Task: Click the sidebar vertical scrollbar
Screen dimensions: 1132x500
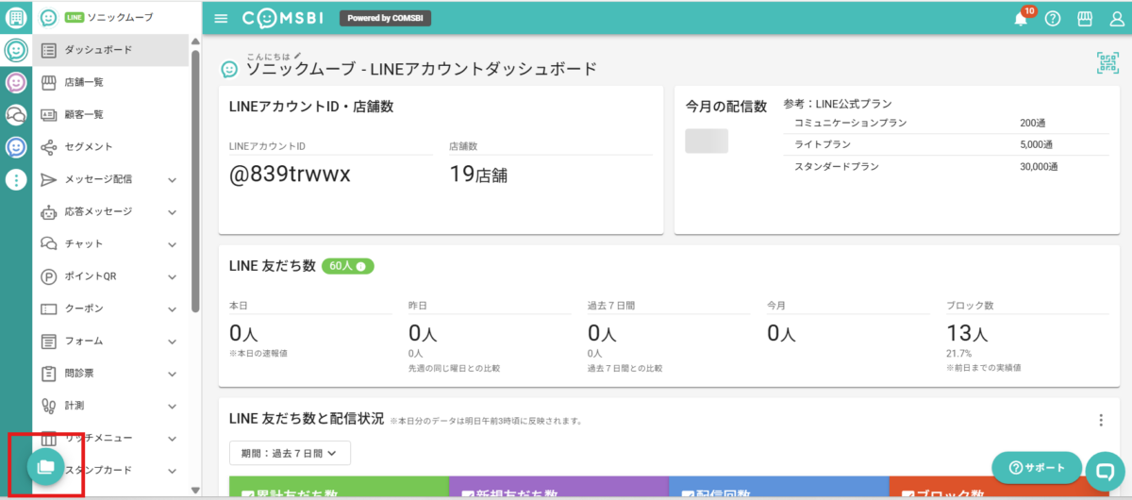Action: pyautogui.click(x=195, y=179)
